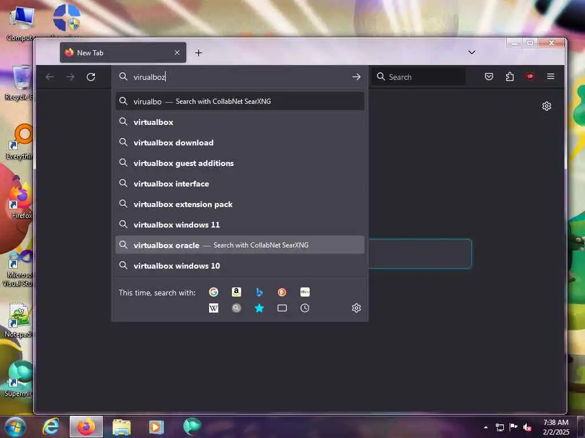Image resolution: width=585 pixels, height=438 pixels.
Task: Open the uBlock Origin extension icon
Action: [x=530, y=76]
